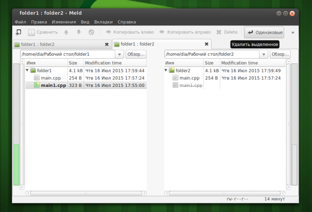Sort right pane by Modification time column
Screen dimensions: 312x212
pyautogui.click(x=253, y=63)
